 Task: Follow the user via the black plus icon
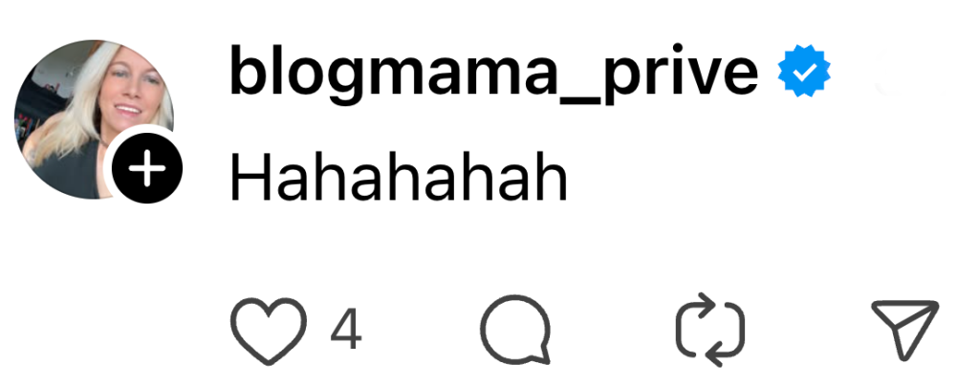pos(147,168)
